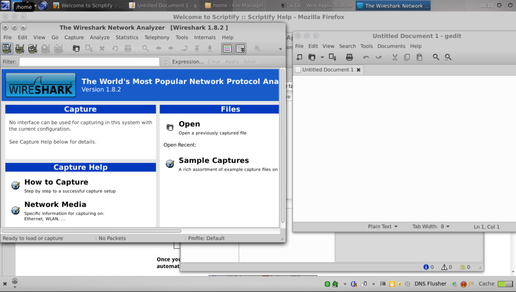Viewport: 516px width, 292px height.
Task: Click Wireshark's List capture interfaces icon
Action: coord(7,49)
